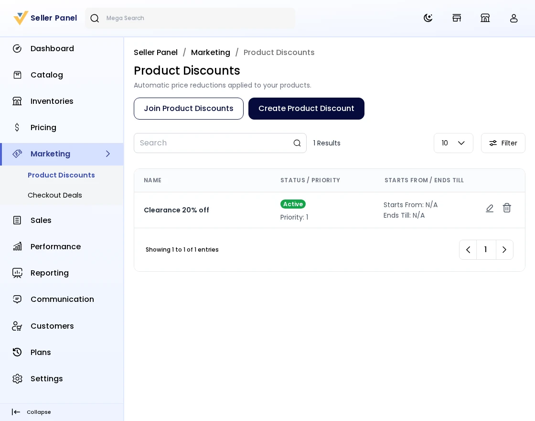Screen dimensions: 535x421
Task: Click the Performance chart icon
Action: [17, 246]
